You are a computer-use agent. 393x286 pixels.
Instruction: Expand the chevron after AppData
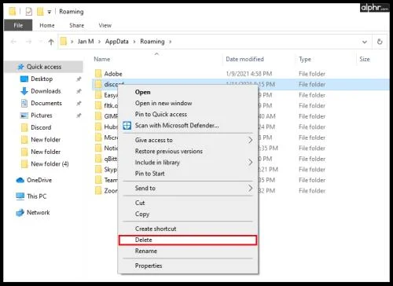coord(134,42)
